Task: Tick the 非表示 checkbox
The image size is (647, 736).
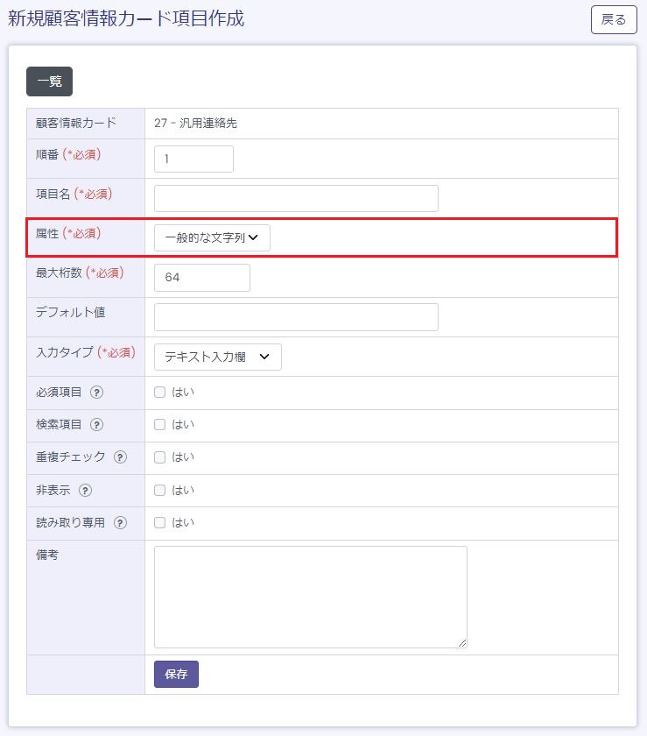Action: [x=159, y=490]
